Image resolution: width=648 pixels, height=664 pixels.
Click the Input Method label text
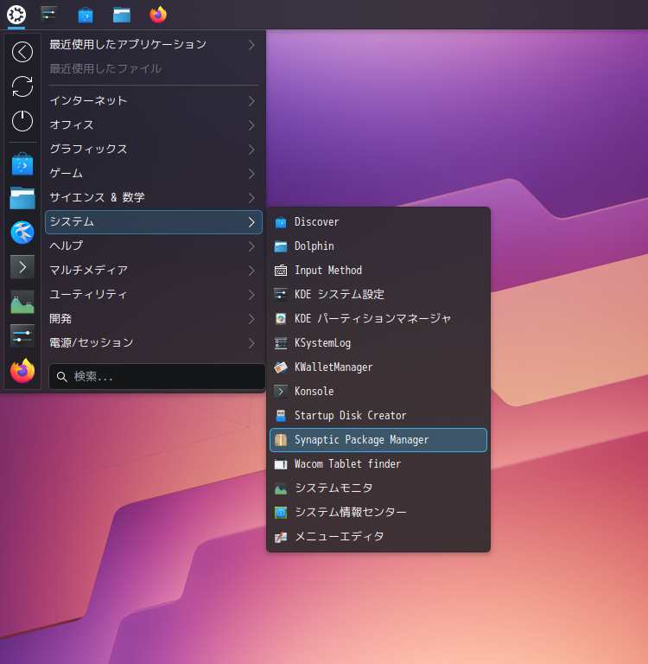click(x=328, y=271)
